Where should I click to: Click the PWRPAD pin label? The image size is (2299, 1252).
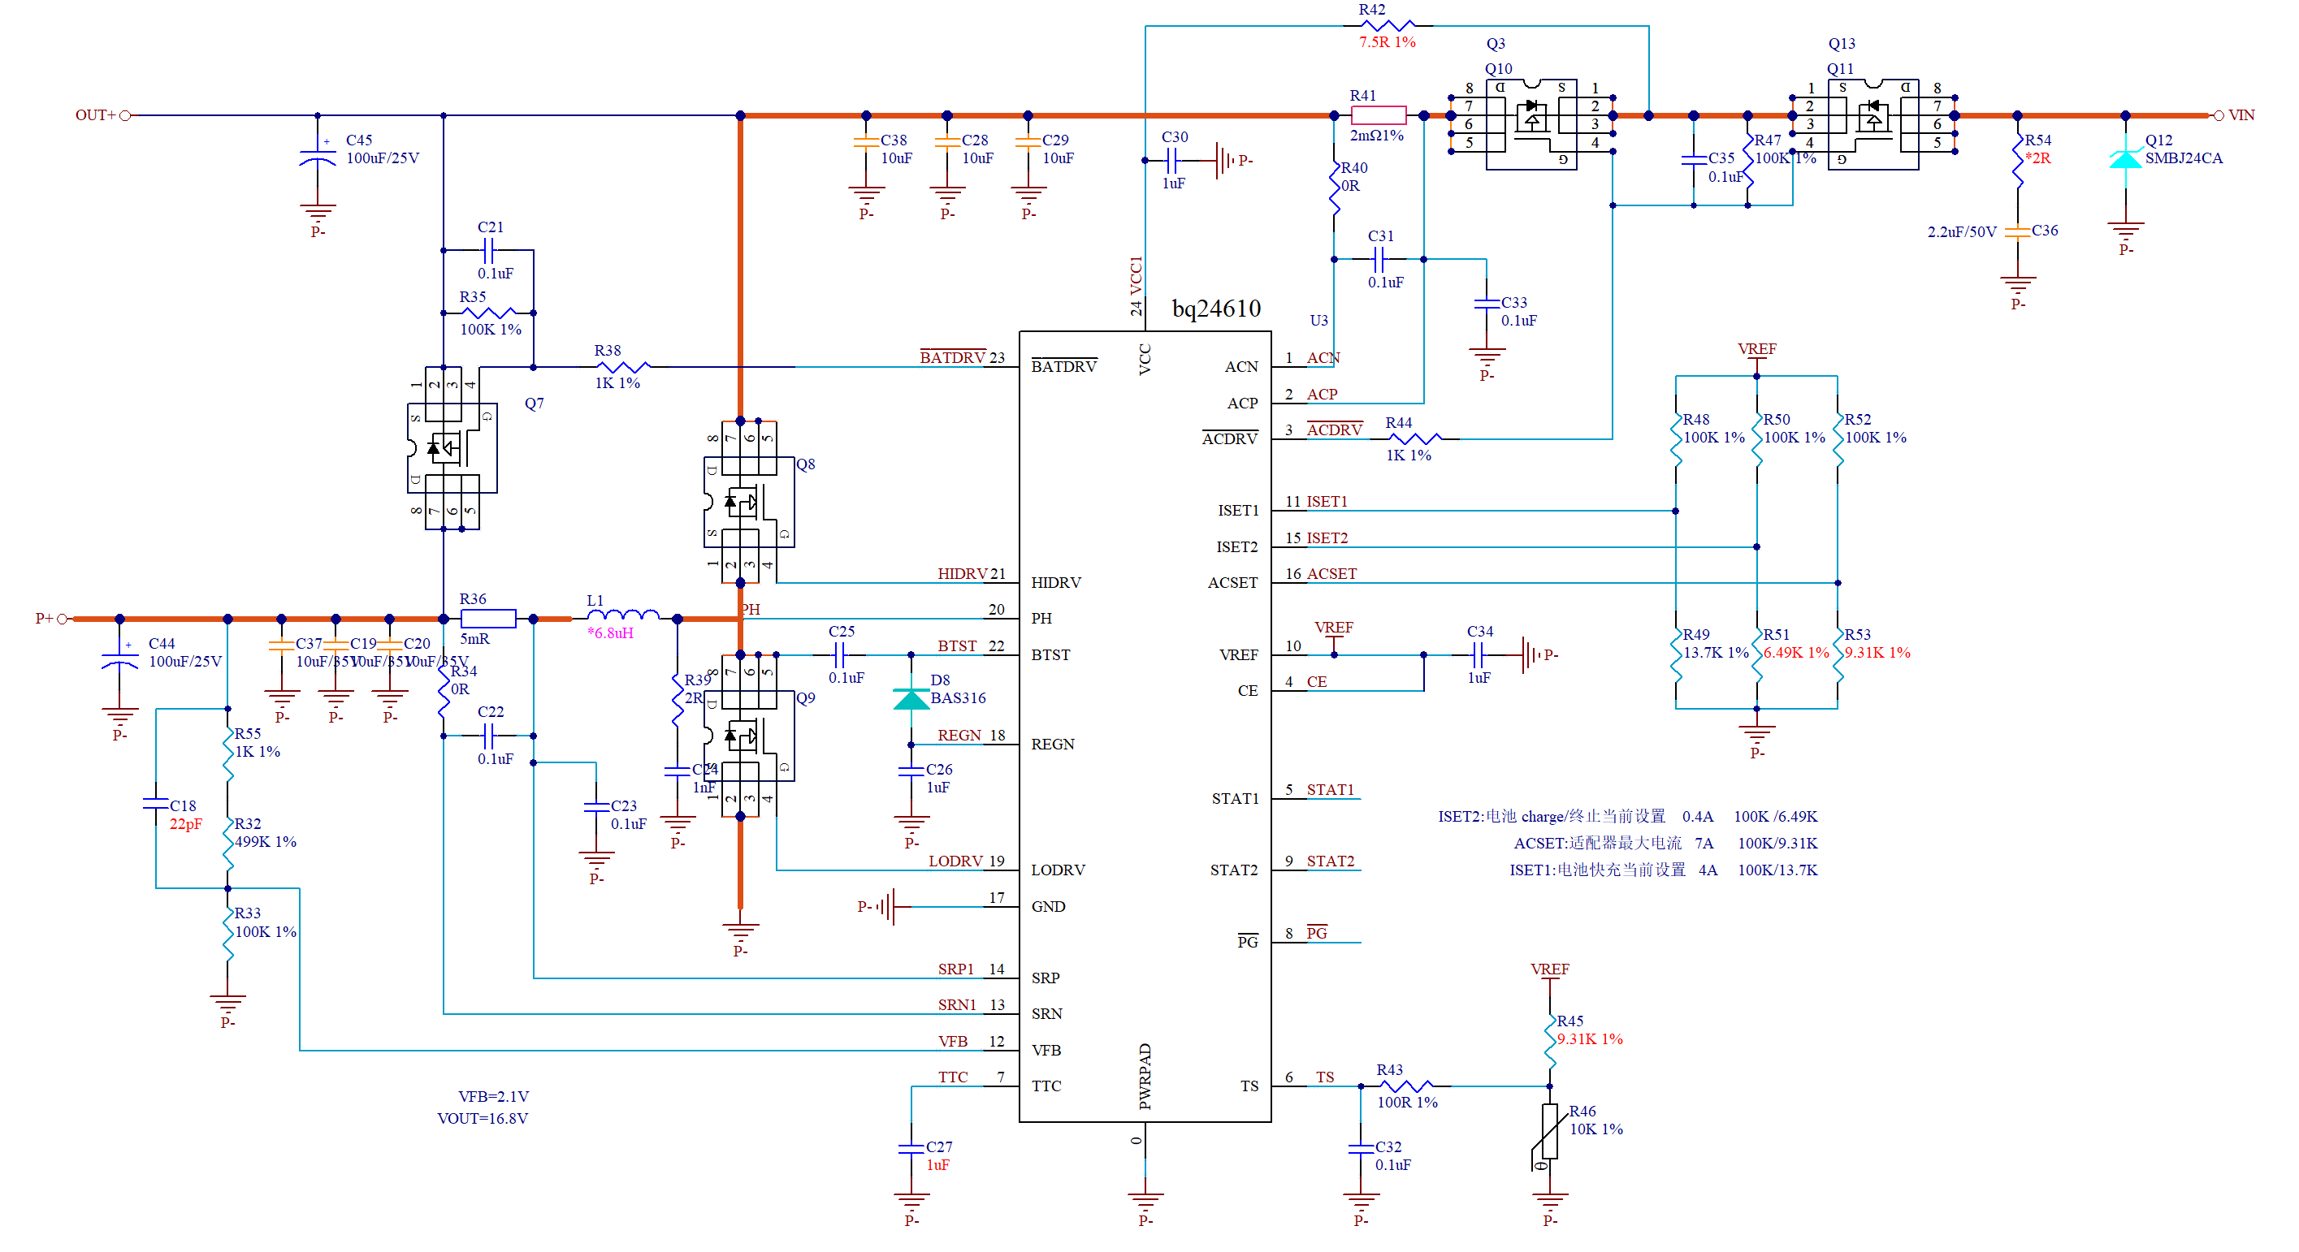click(1145, 1077)
